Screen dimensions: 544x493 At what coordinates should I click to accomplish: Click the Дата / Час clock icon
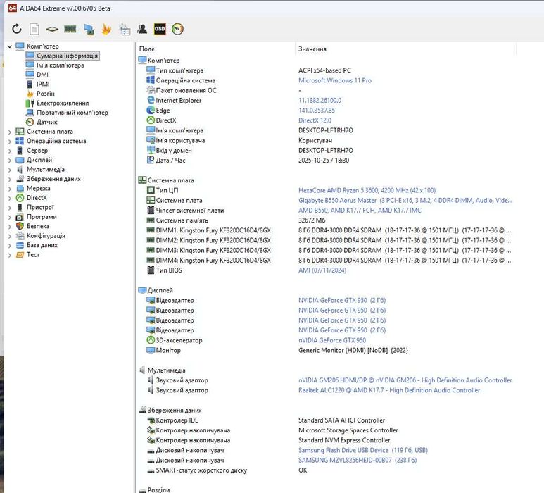(151, 160)
